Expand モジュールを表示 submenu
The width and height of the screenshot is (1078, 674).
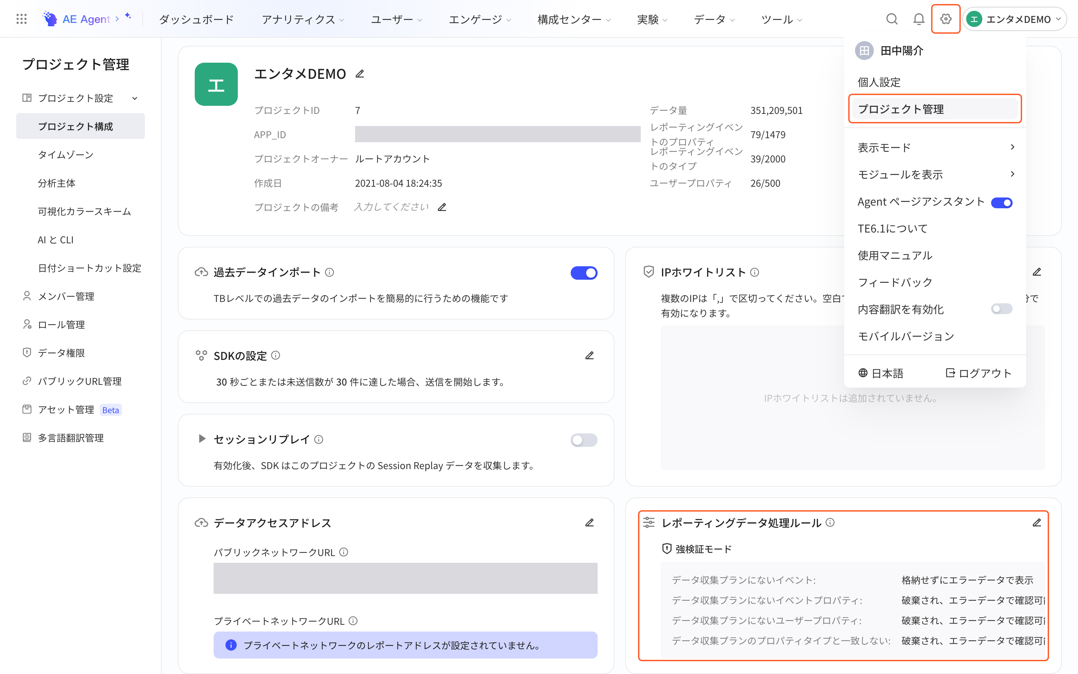pos(935,174)
